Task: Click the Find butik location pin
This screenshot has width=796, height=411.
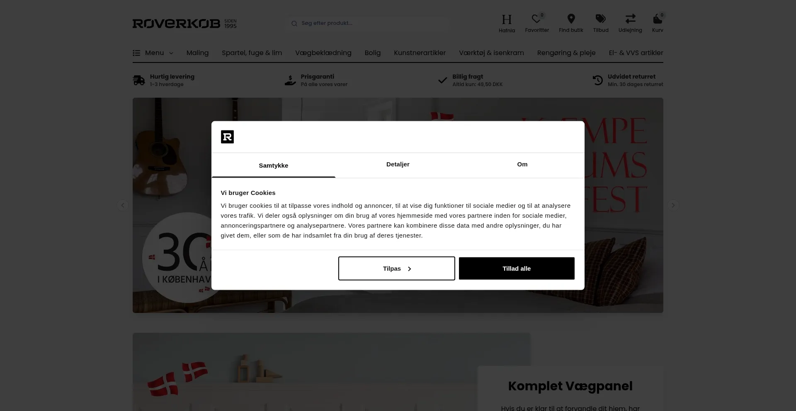Action: [571, 19]
